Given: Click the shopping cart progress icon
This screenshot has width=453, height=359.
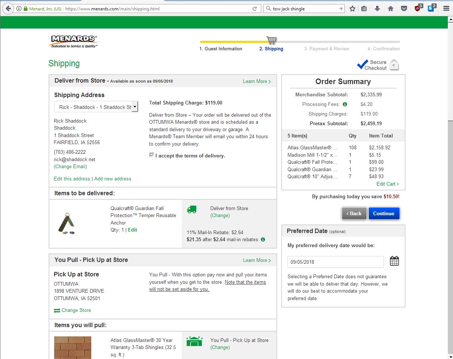Looking at the screenshot, I should pos(272,40).
